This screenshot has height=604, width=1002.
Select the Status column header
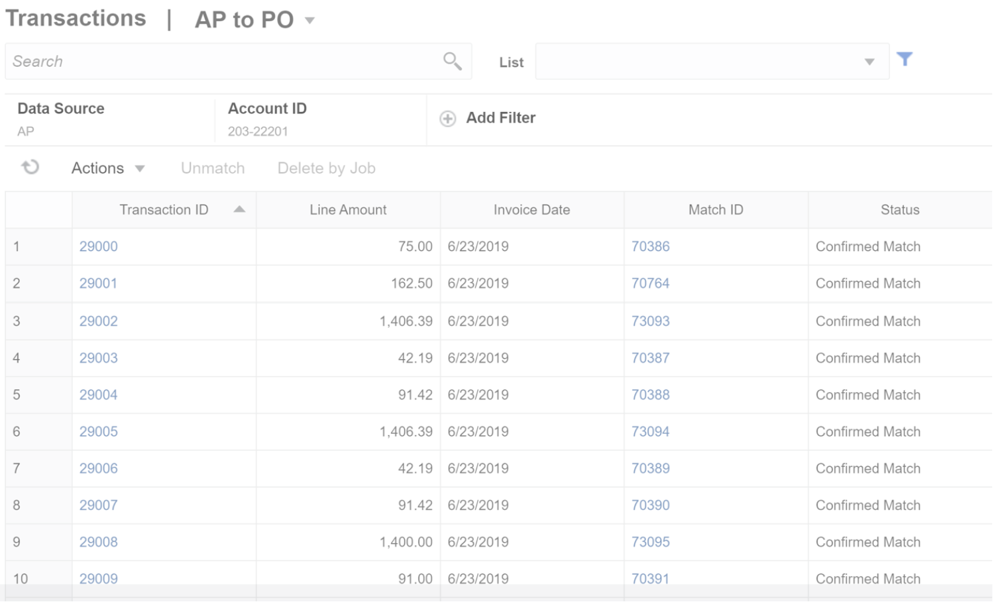tap(899, 209)
